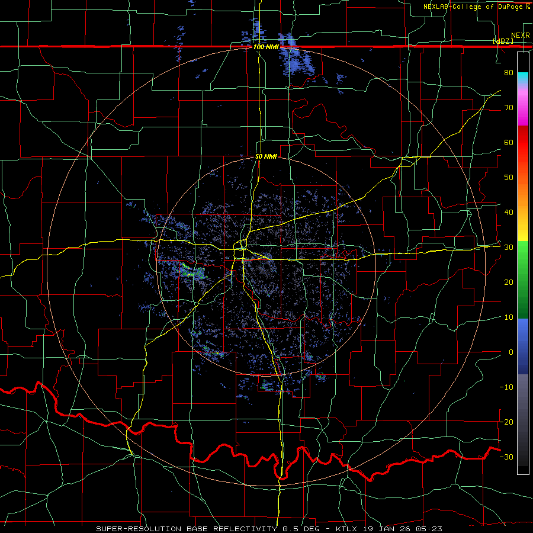The width and height of the screenshot is (533, 533).
Task: Click the green segment of the color bar
Action: [x=523, y=280]
